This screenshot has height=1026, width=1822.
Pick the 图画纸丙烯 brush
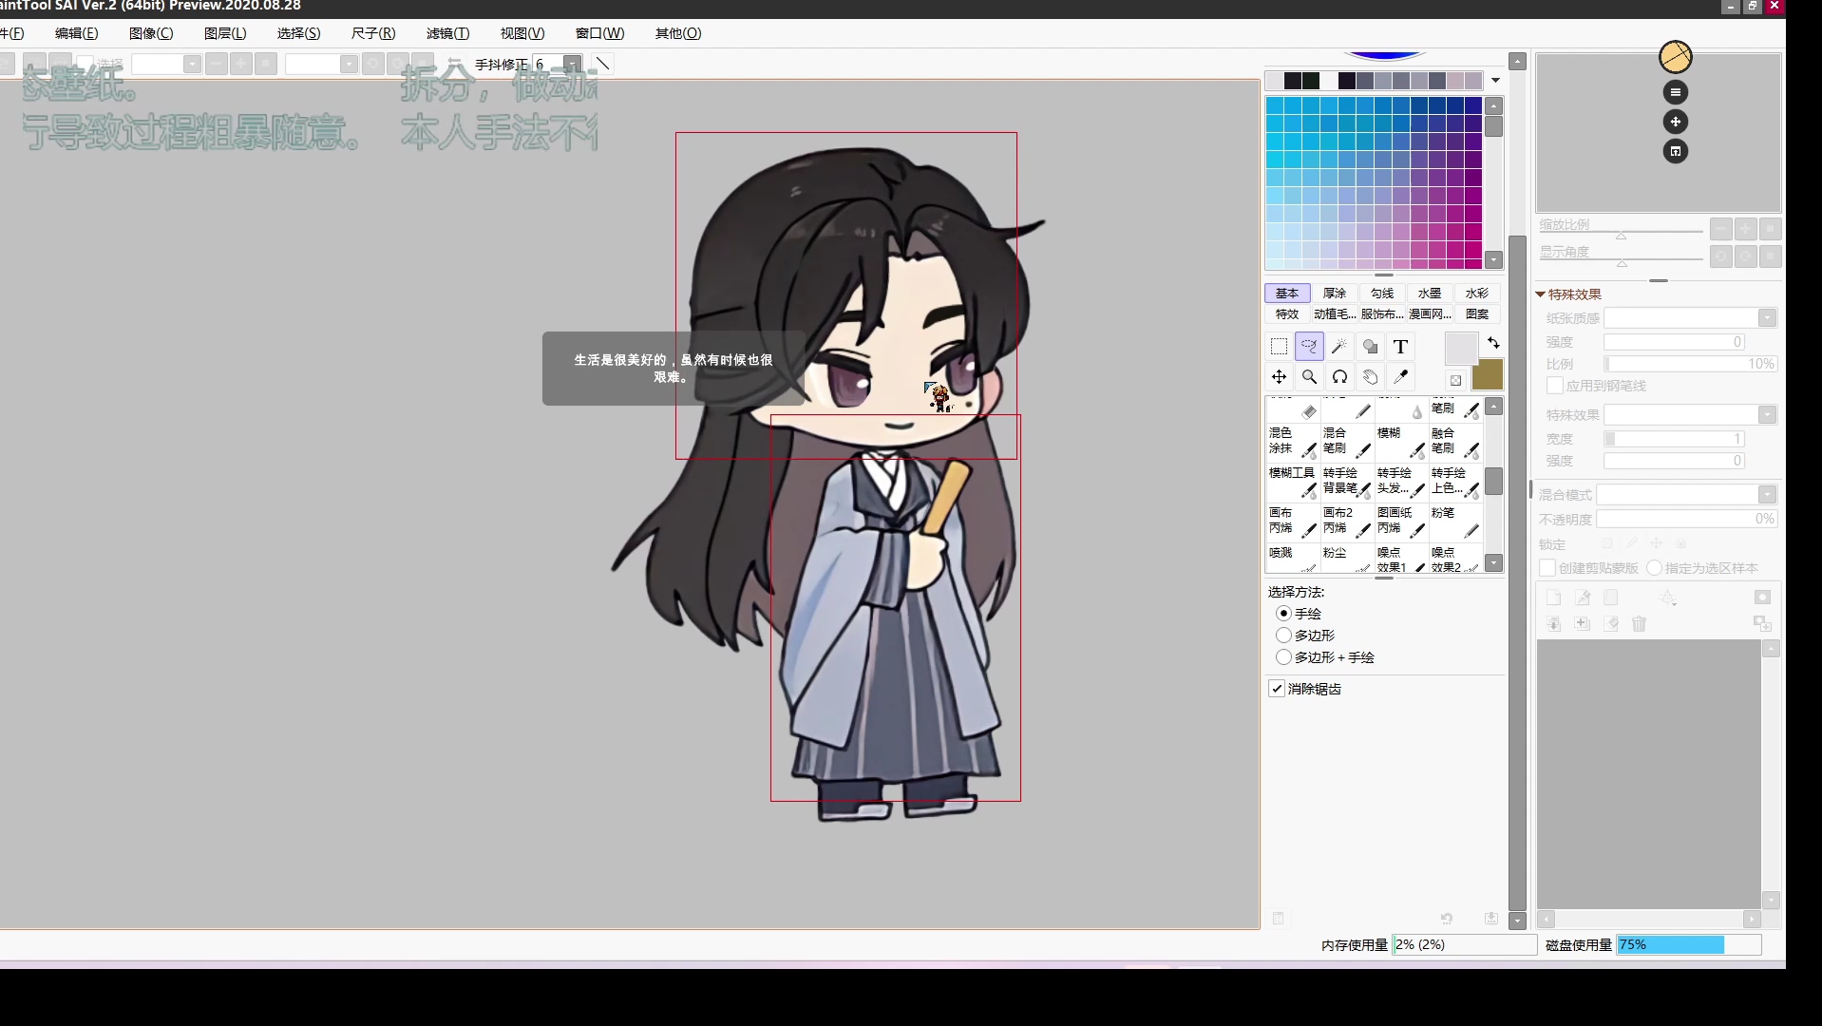pyautogui.click(x=1400, y=522)
